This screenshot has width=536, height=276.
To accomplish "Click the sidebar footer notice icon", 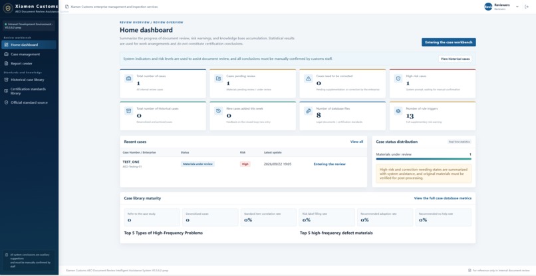I will [7, 255].
